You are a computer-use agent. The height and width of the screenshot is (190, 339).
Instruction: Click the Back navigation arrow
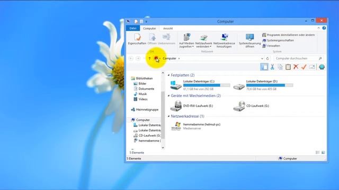(131, 59)
